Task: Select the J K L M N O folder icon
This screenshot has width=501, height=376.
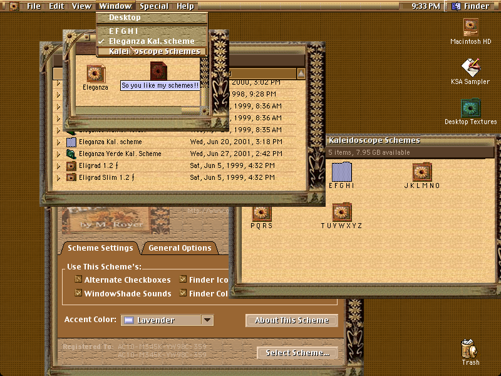Action: pyautogui.click(x=421, y=172)
